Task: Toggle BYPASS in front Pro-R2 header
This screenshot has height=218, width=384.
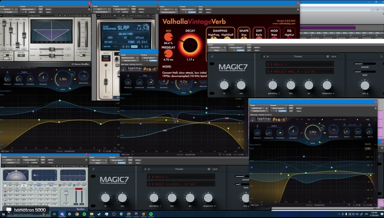Action: coord(299,108)
